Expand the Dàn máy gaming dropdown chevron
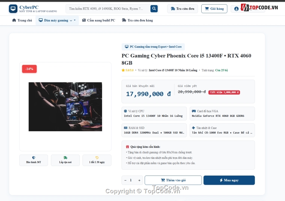Viewport: 285px width, 201px height. pos(71,20)
